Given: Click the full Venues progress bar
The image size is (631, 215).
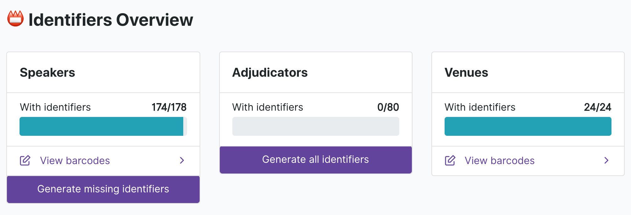Looking at the screenshot, I should [x=528, y=126].
